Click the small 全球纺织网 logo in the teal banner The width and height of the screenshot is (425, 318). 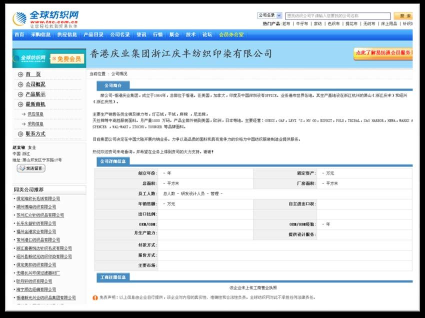[30, 58]
